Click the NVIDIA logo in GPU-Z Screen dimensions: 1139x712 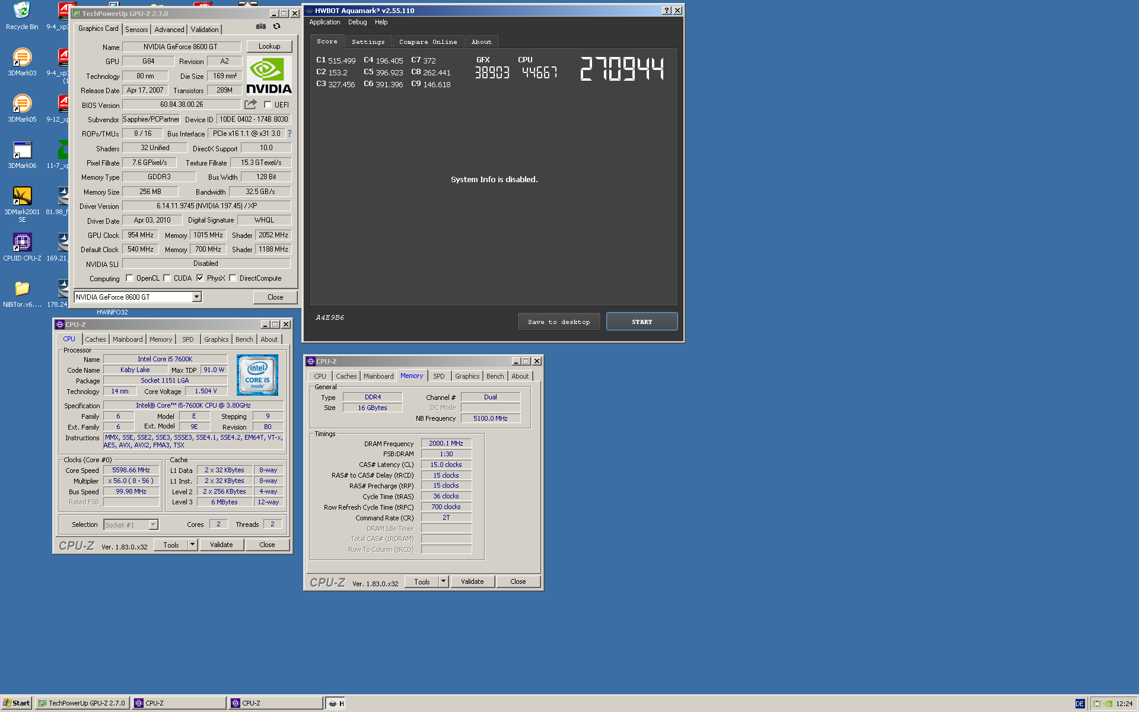[x=269, y=75]
